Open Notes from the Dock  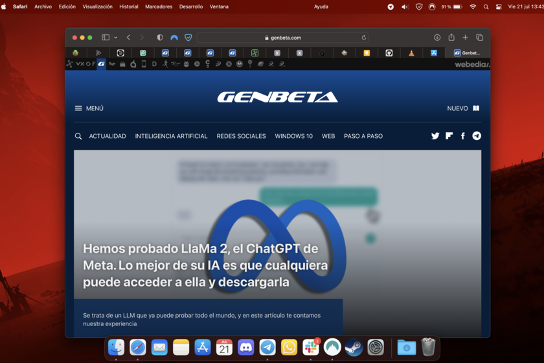(181, 347)
